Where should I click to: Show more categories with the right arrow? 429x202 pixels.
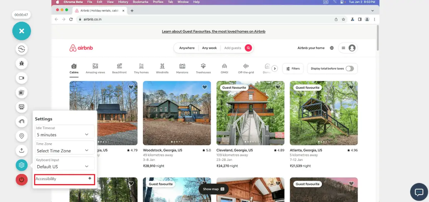coord(275,68)
